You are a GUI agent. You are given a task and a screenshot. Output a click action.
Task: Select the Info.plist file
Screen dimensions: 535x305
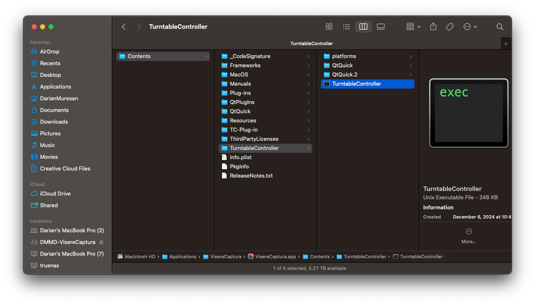(x=240, y=158)
